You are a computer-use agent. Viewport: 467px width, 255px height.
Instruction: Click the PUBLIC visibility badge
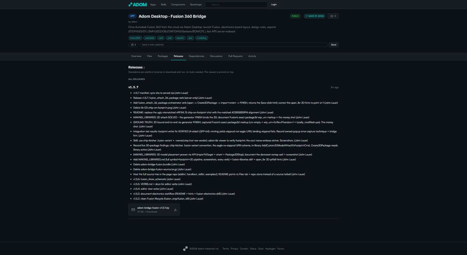point(295,16)
